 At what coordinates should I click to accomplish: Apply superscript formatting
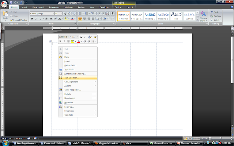coord(56,19)
